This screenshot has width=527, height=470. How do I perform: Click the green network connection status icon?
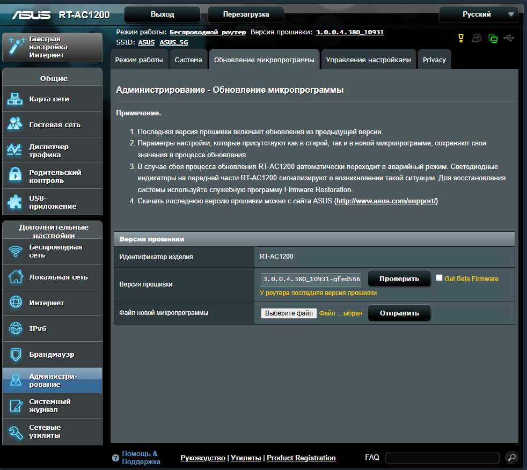coord(493,38)
